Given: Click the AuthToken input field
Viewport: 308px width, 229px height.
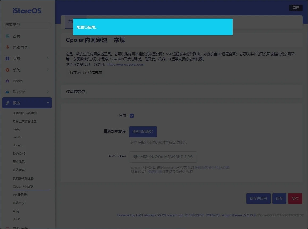Looking at the screenshot, I should click(163, 157).
